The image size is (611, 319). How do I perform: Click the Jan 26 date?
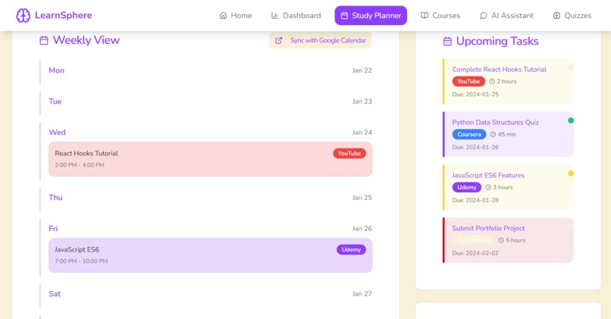(x=362, y=229)
